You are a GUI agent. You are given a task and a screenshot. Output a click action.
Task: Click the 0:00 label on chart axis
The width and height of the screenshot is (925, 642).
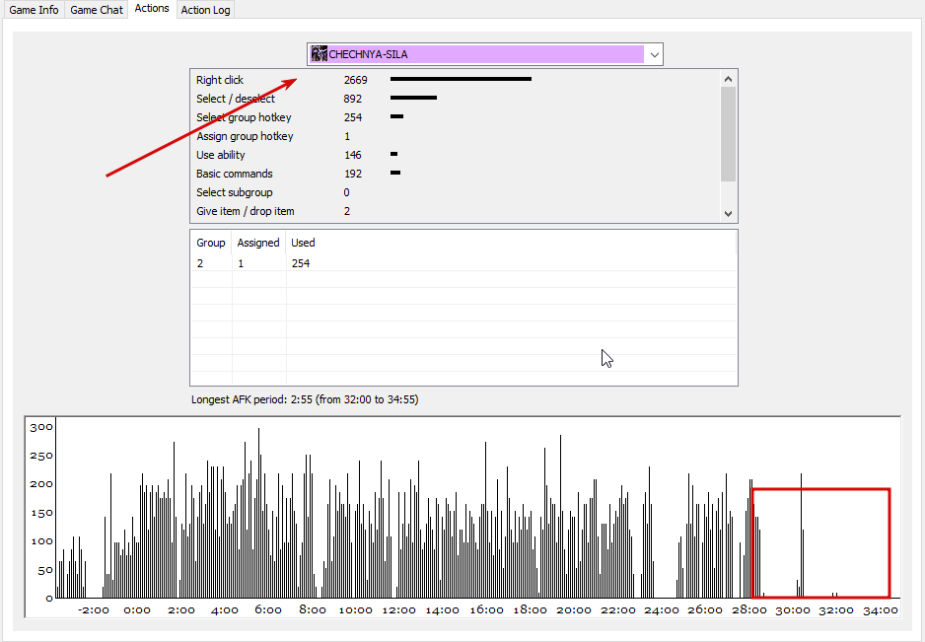137,610
